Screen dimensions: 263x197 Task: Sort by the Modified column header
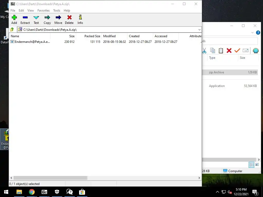pyautogui.click(x=115, y=36)
